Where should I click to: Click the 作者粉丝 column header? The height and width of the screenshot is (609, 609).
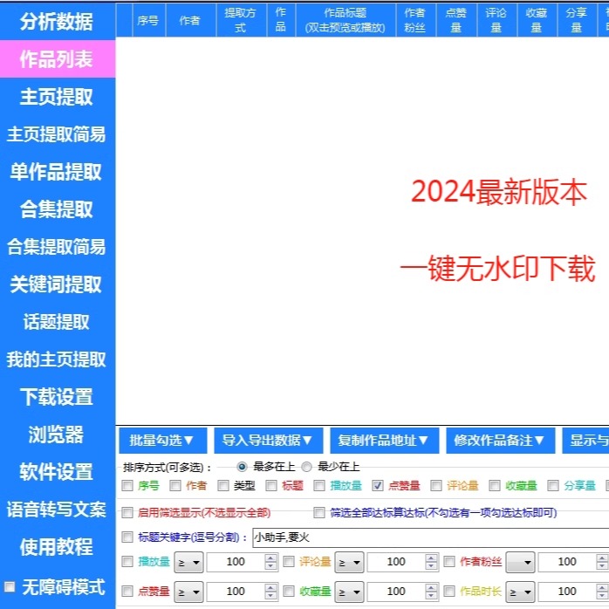point(416,20)
